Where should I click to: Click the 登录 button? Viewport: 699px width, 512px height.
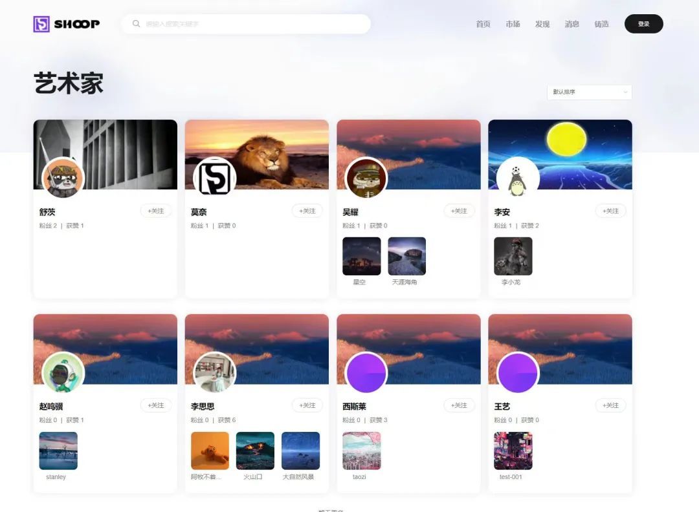(x=644, y=24)
